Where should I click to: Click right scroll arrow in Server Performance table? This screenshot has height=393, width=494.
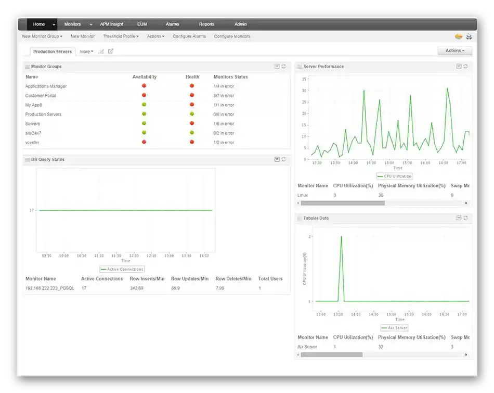point(466,203)
